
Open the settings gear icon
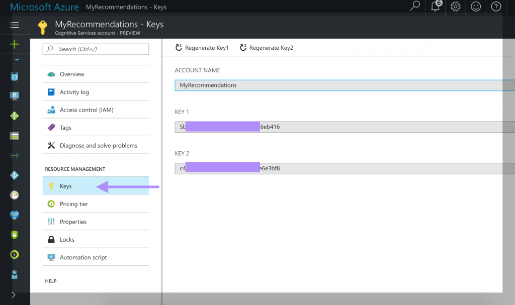[456, 7]
